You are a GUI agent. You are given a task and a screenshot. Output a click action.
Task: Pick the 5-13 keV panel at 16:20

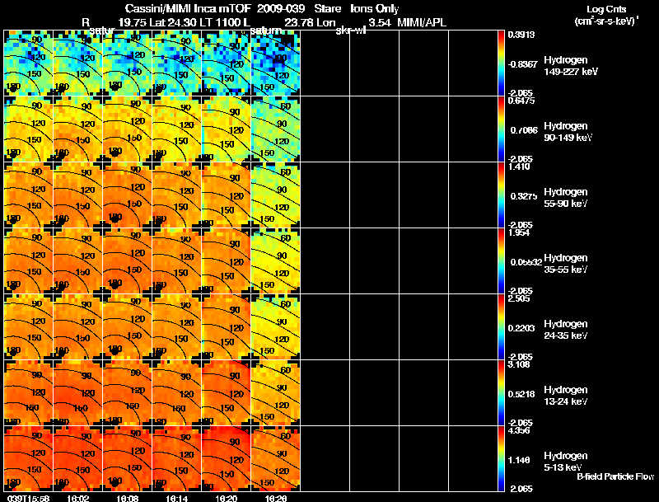[x=226, y=459]
